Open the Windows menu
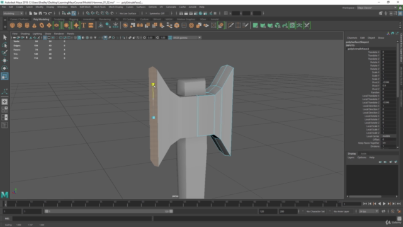403x227 pixels. click(x=62, y=7)
